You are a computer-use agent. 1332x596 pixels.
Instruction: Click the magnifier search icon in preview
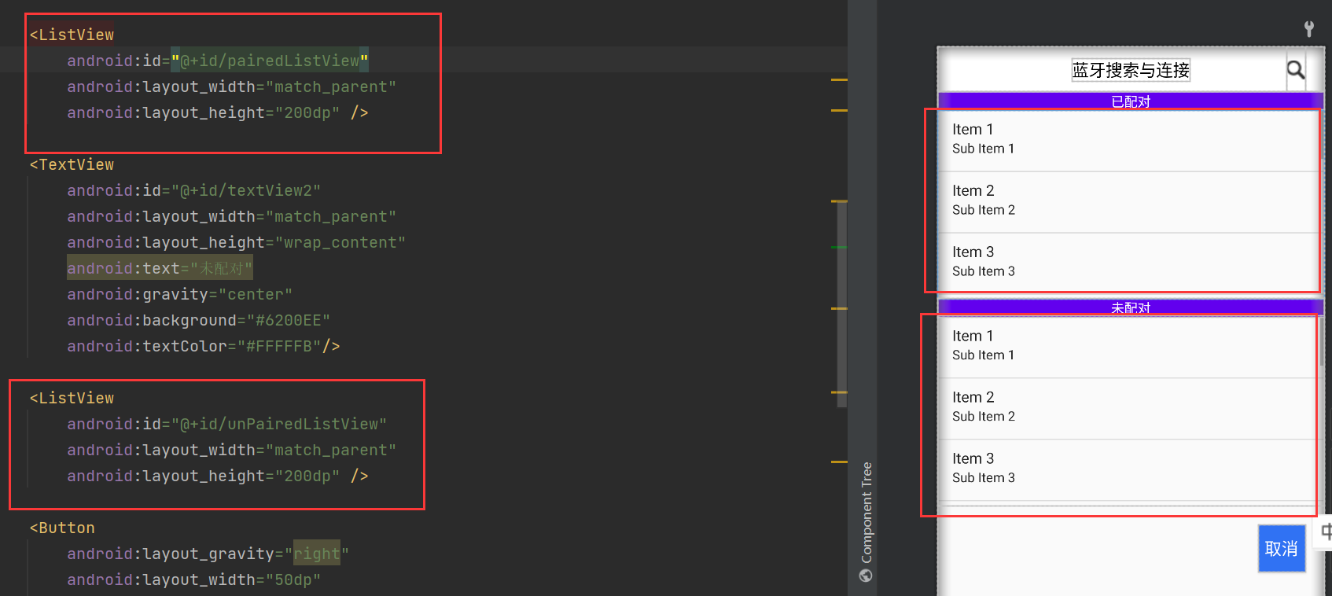[x=1295, y=70]
